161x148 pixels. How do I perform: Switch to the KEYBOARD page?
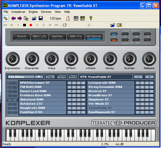(x=94, y=37)
